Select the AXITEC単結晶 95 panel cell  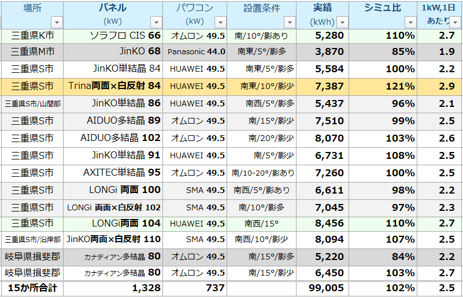(x=113, y=173)
